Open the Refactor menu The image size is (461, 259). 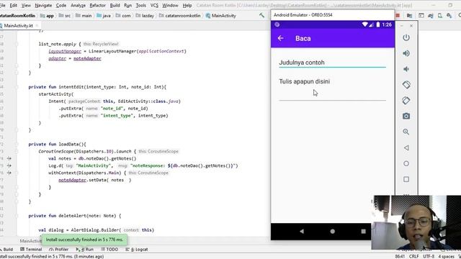pos(97,5)
